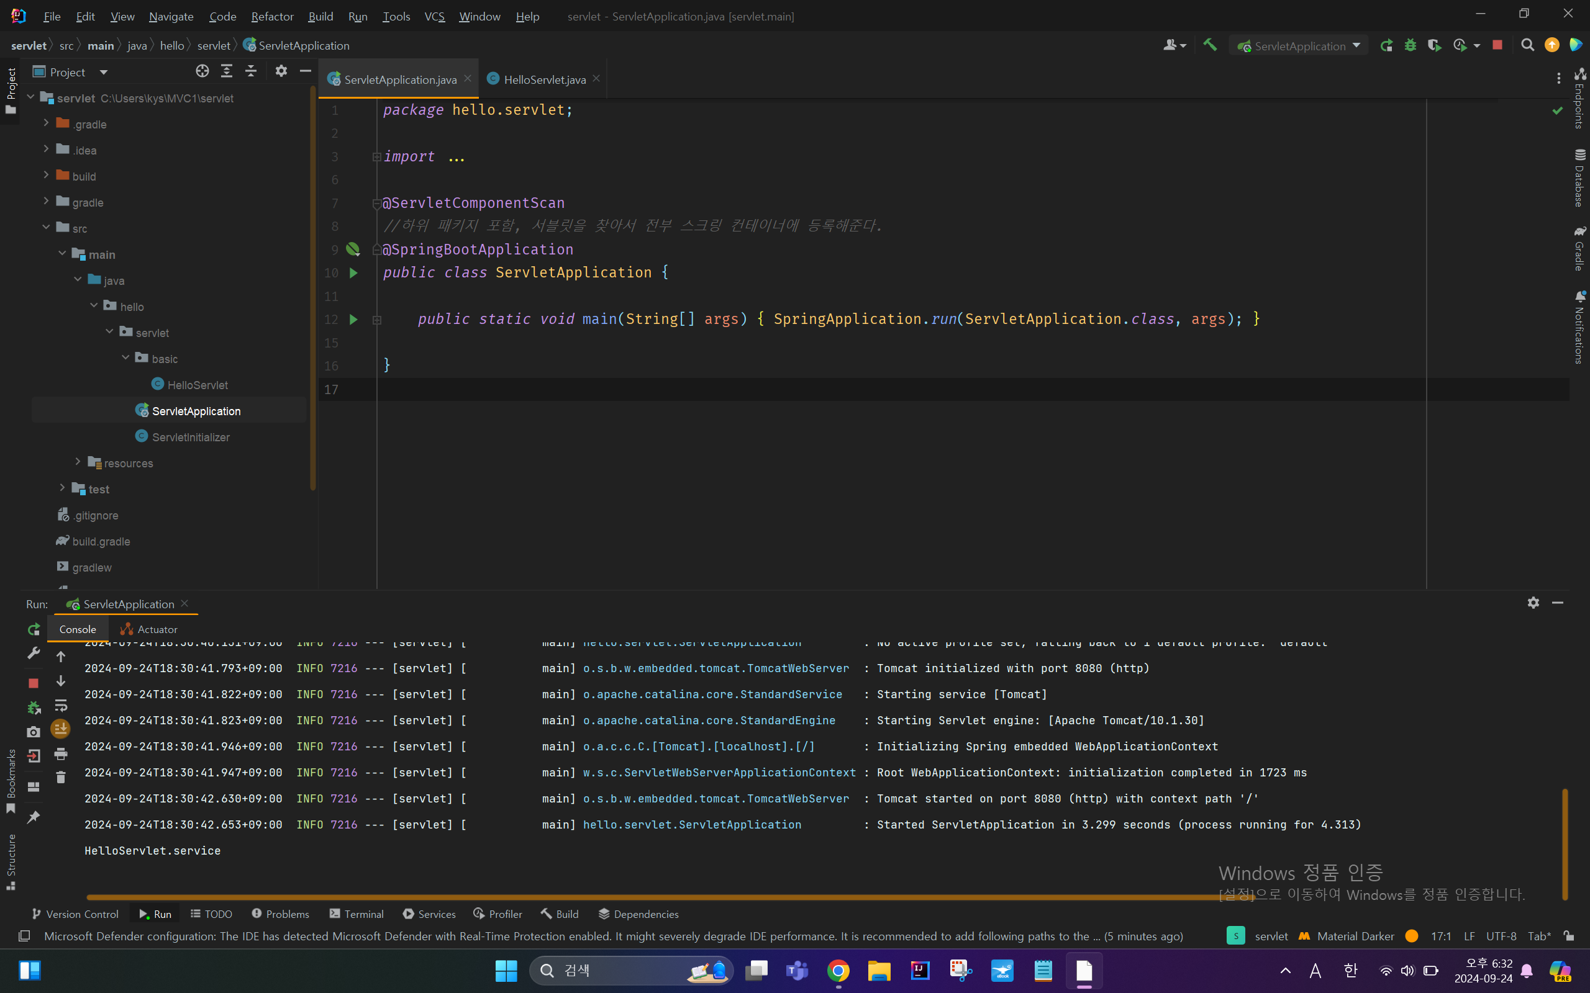Open Chrome from the Windows taskbar
This screenshot has width=1590, height=993.
tap(838, 971)
